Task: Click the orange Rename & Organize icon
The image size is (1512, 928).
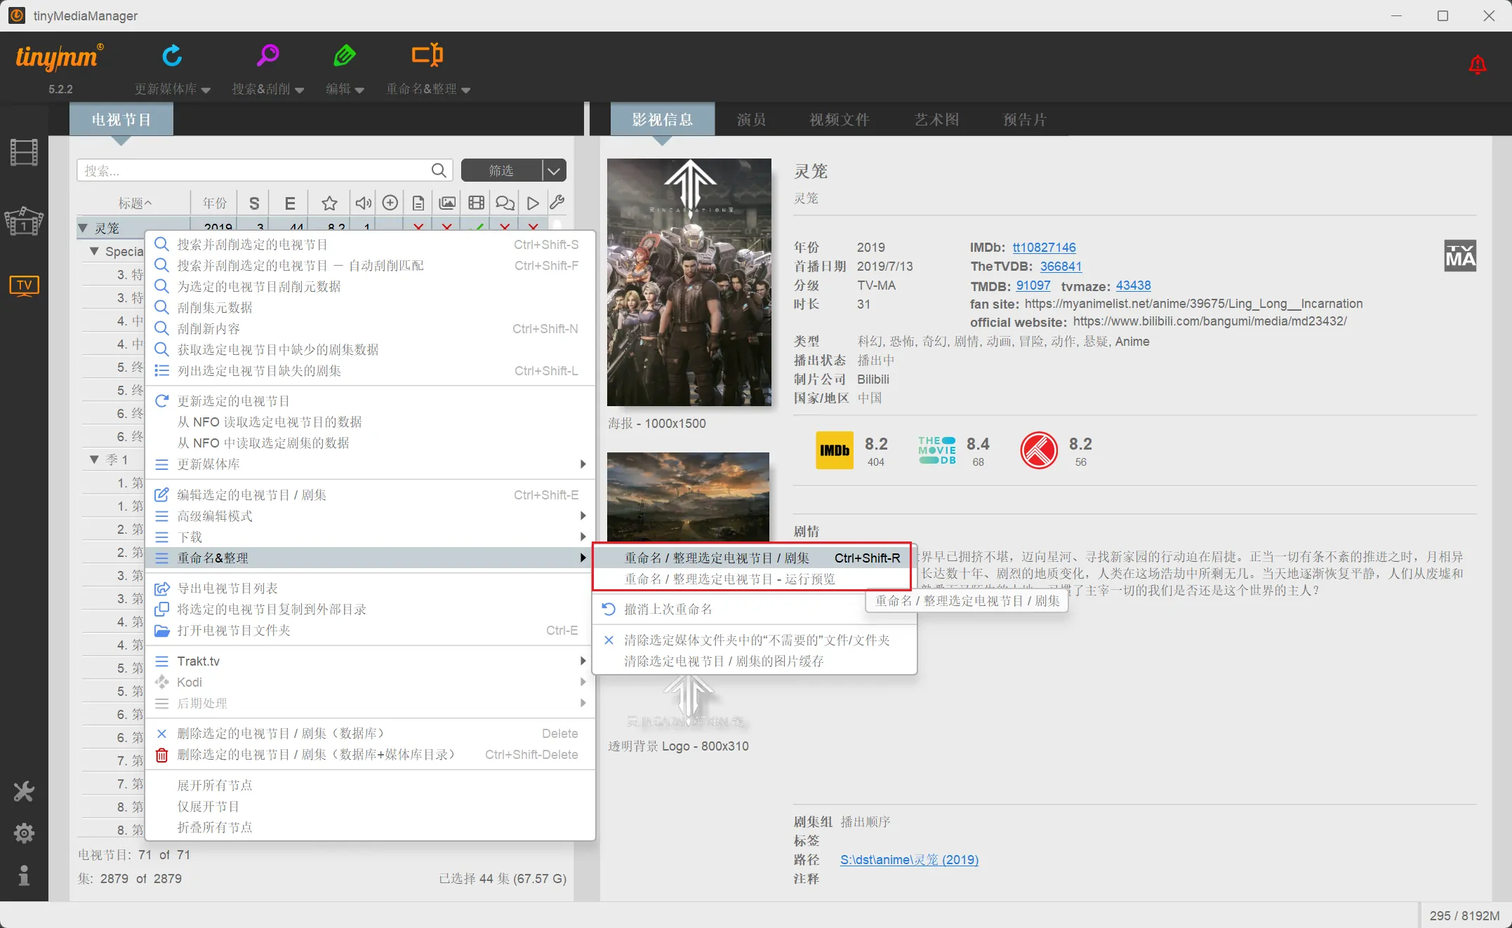Action: [x=427, y=55]
